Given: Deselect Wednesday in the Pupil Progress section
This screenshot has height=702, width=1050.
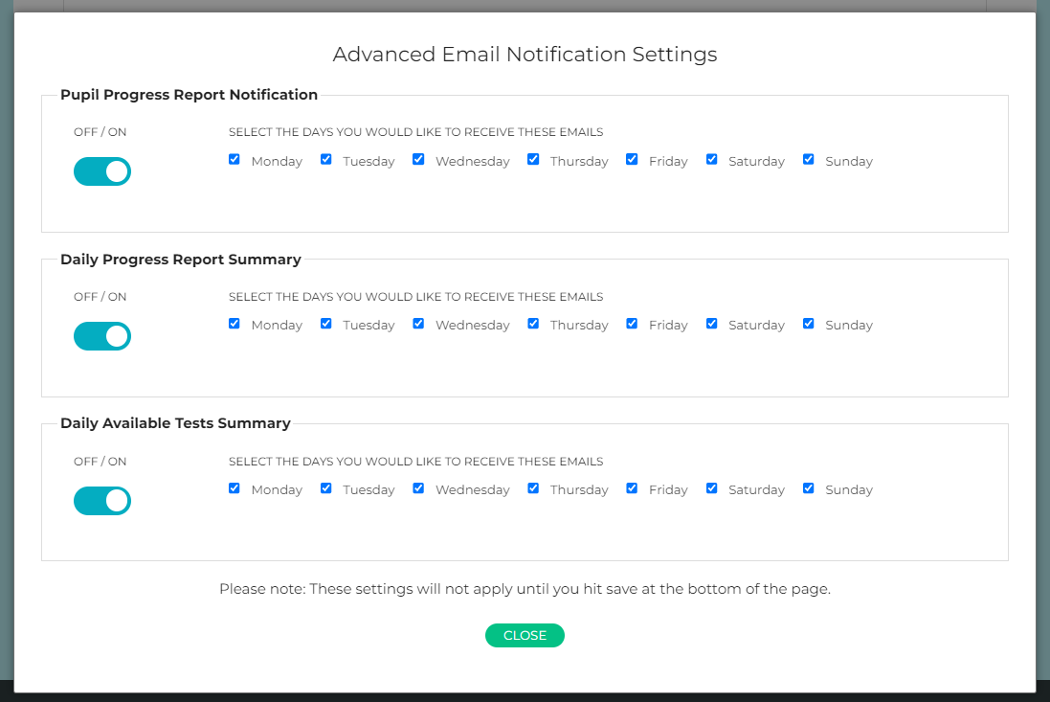Looking at the screenshot, I should coord(418,159).
